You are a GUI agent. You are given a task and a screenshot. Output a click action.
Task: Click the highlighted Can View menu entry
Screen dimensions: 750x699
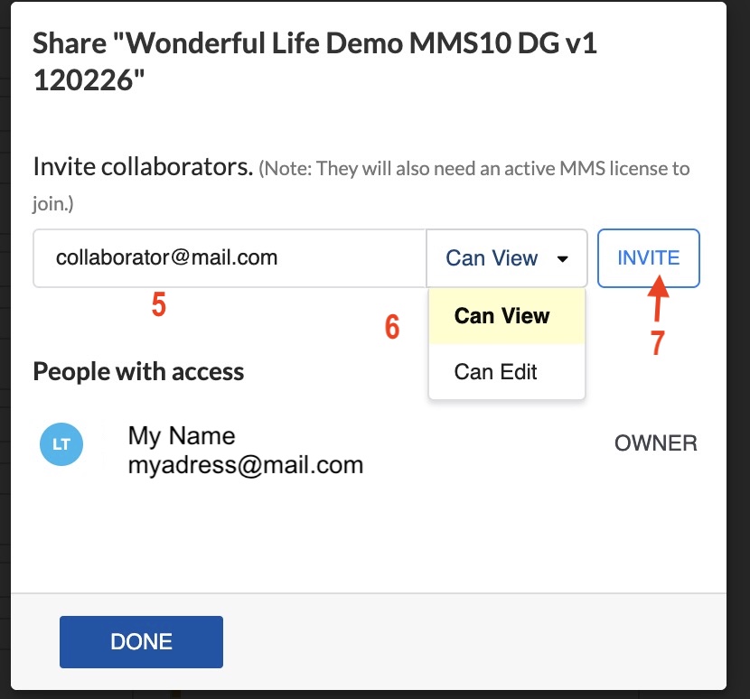[501, 315]
